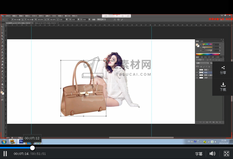This screenshot has width=233, height=159.
Task: Enter fullscreen mode in the video player
Action: pyautogui.click(x=226, y=154)
